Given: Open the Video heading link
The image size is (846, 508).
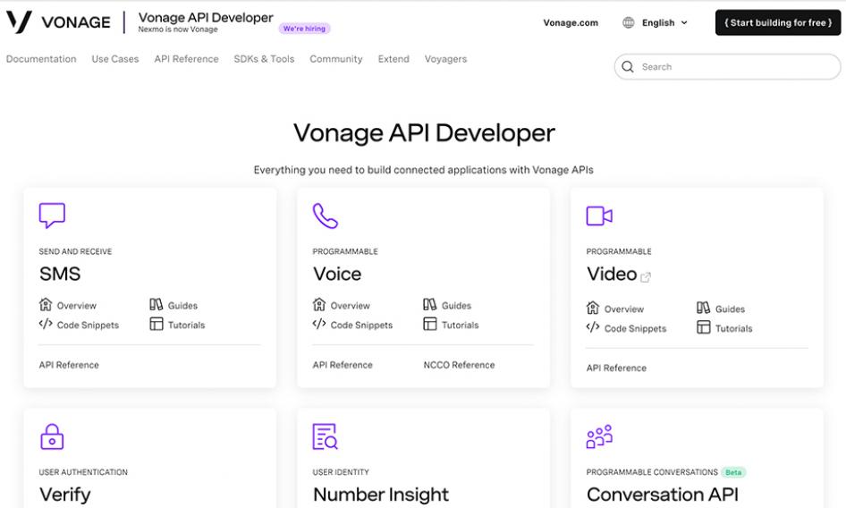Looking at the screenshot, I should tap(612, 274).
